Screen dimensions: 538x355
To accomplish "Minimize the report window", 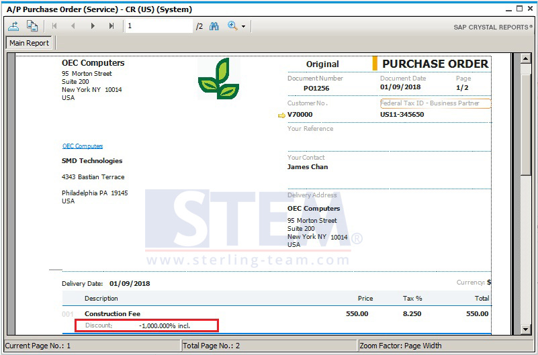I will pos(510,9).
